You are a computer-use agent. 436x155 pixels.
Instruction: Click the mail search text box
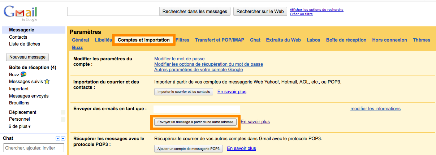(x=113, y=12)
